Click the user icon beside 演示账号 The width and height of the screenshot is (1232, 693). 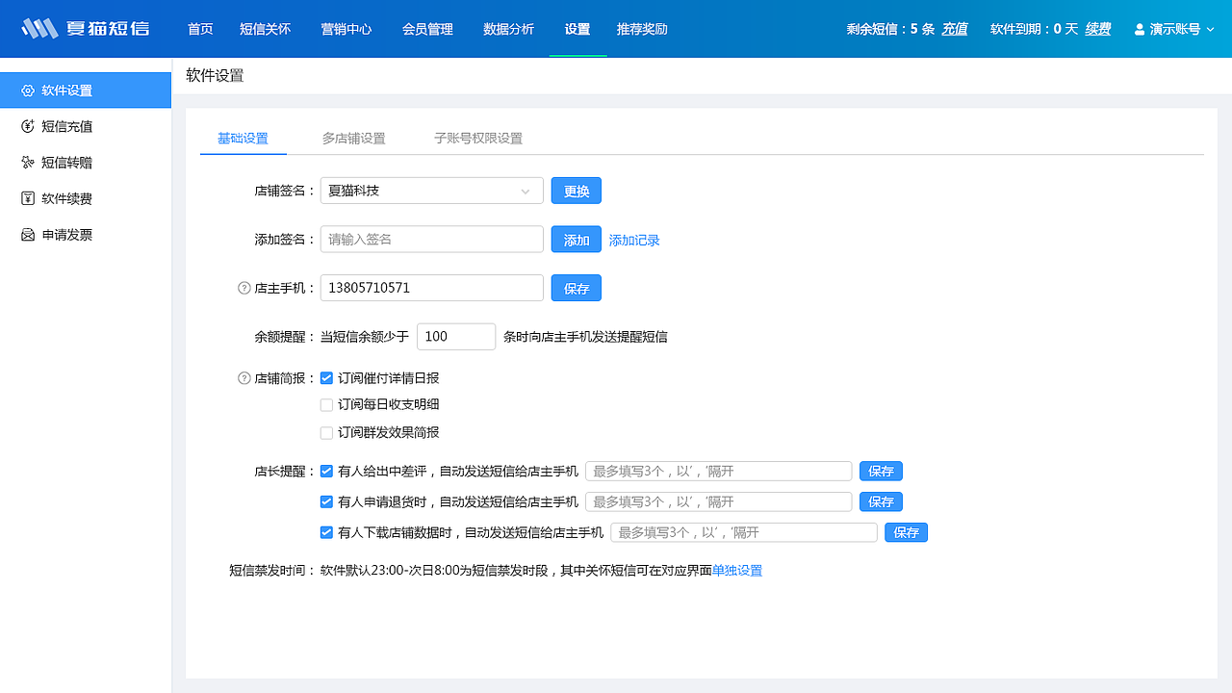(x=1141, y=29)
